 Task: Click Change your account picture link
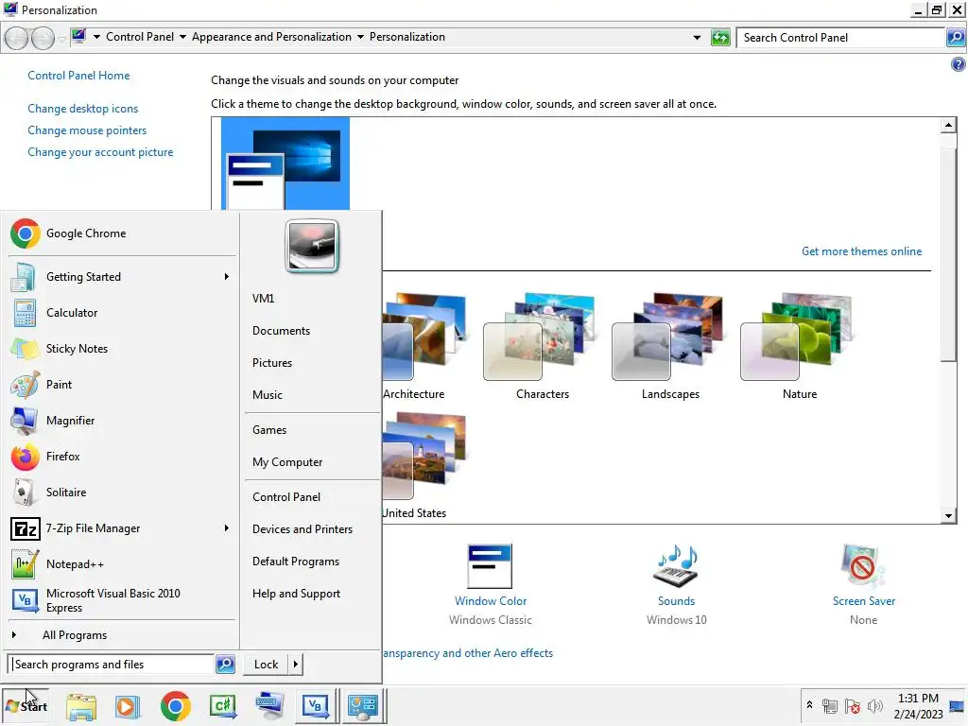[100, 152]
